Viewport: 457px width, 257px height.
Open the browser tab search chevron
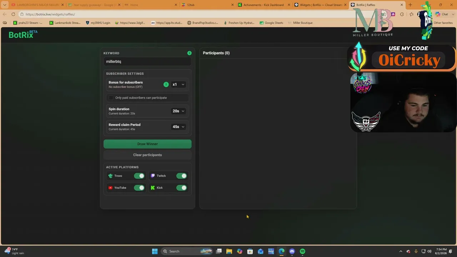coord(5,5)
